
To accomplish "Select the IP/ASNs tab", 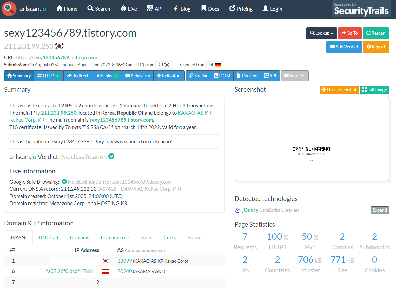I will [19, 237].
